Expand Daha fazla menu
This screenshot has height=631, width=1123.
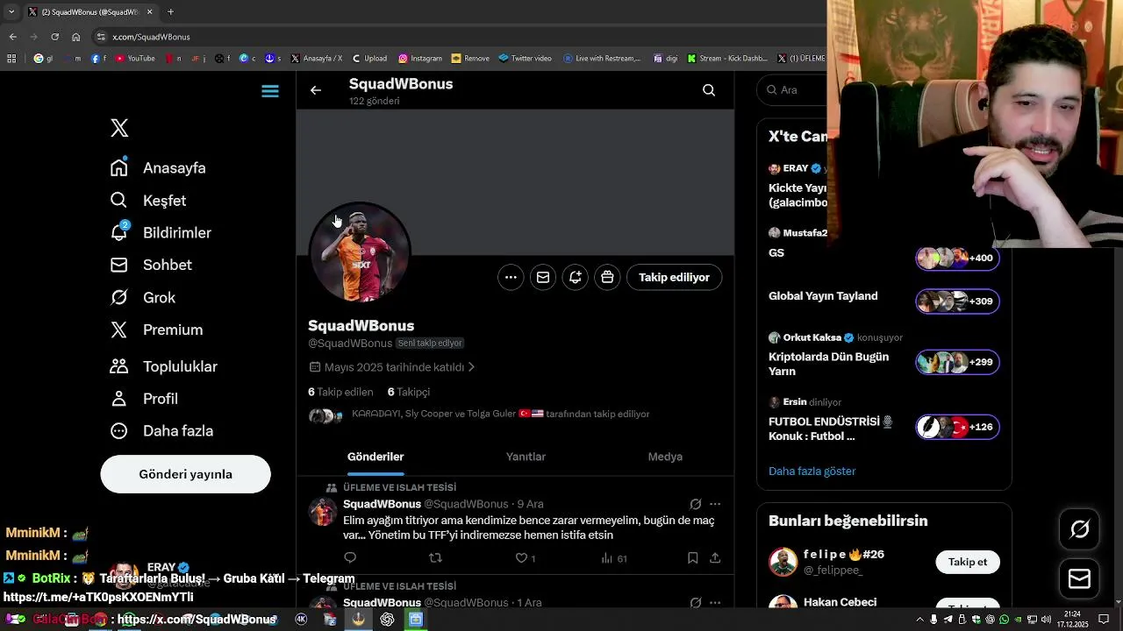tap(162, 431)
